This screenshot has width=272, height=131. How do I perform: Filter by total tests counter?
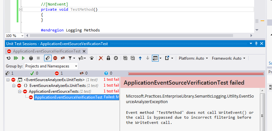(9, 74)
